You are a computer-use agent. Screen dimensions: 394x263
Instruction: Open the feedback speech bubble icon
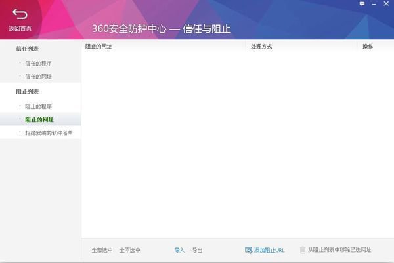click(x=362, y=4)
